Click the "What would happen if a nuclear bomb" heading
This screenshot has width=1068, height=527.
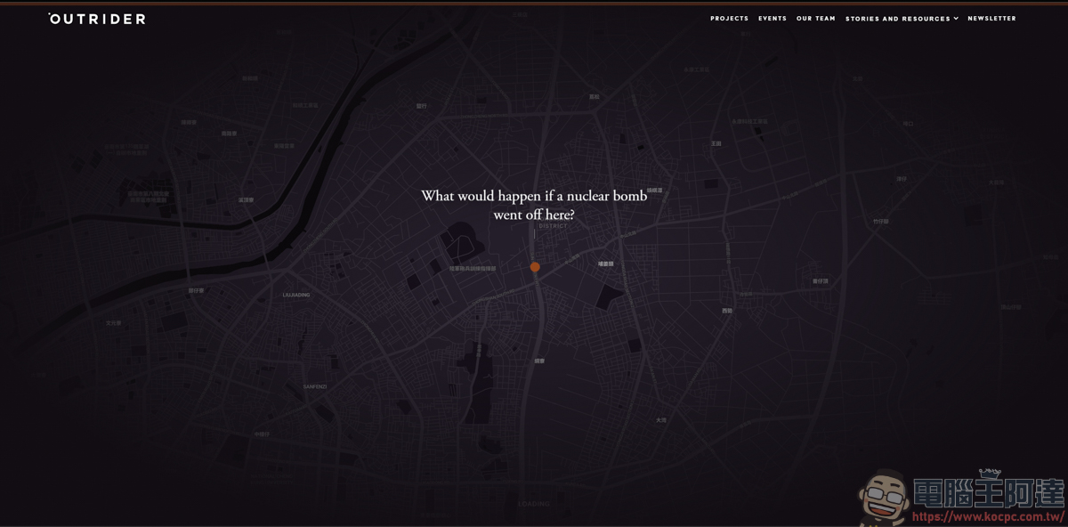click(534, 205)
